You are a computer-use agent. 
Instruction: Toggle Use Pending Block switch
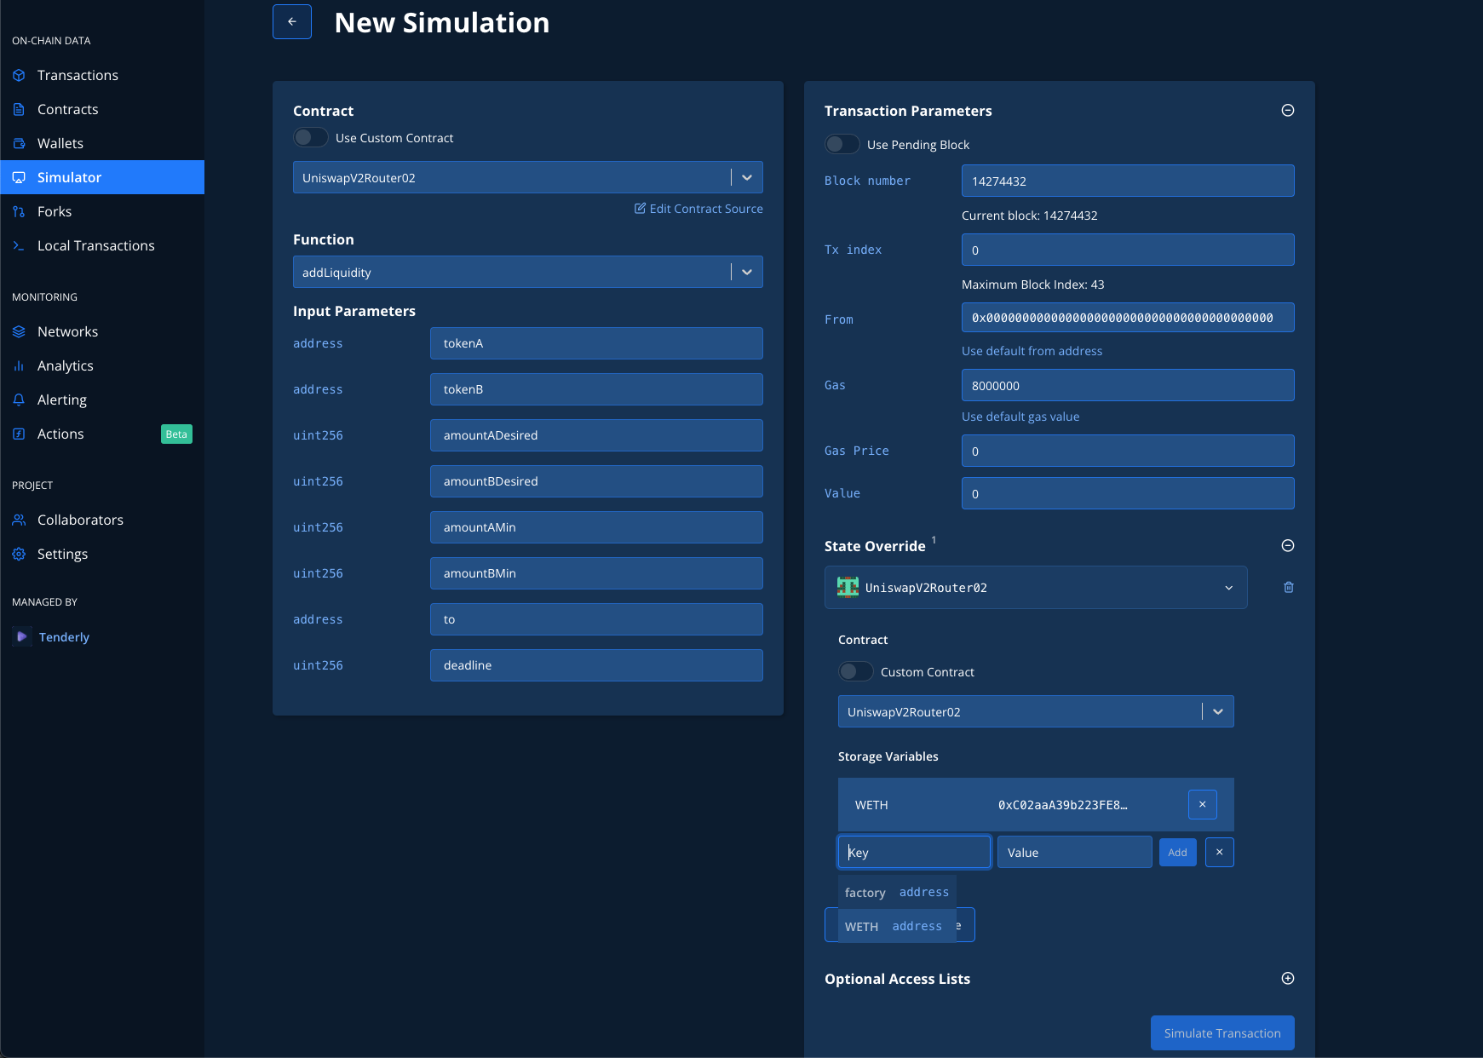[842, 144]
